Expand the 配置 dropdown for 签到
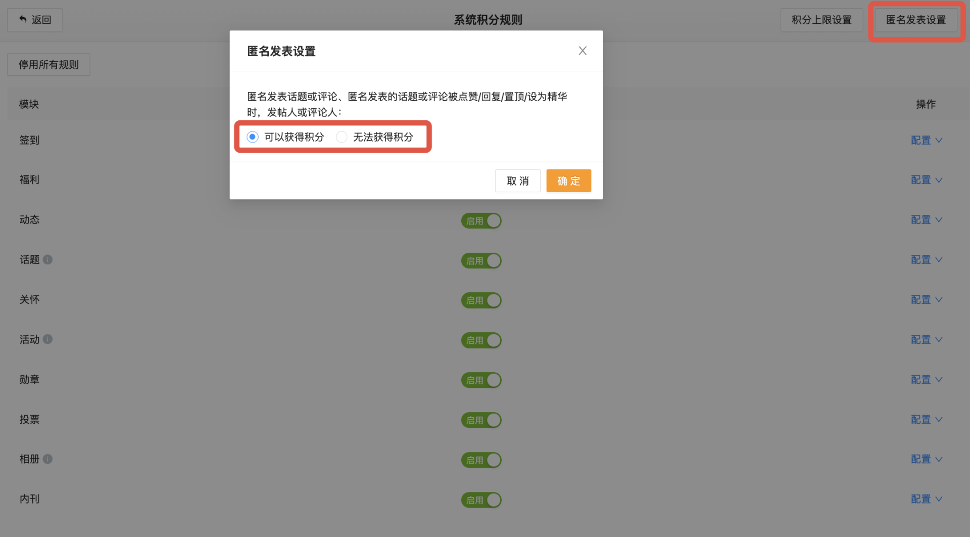 [x=926, y=141]
